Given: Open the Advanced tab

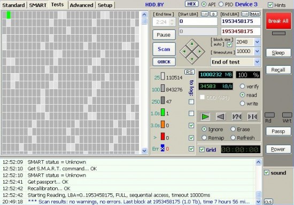Looking at the screenshot, I should click(x=81, y=5).
